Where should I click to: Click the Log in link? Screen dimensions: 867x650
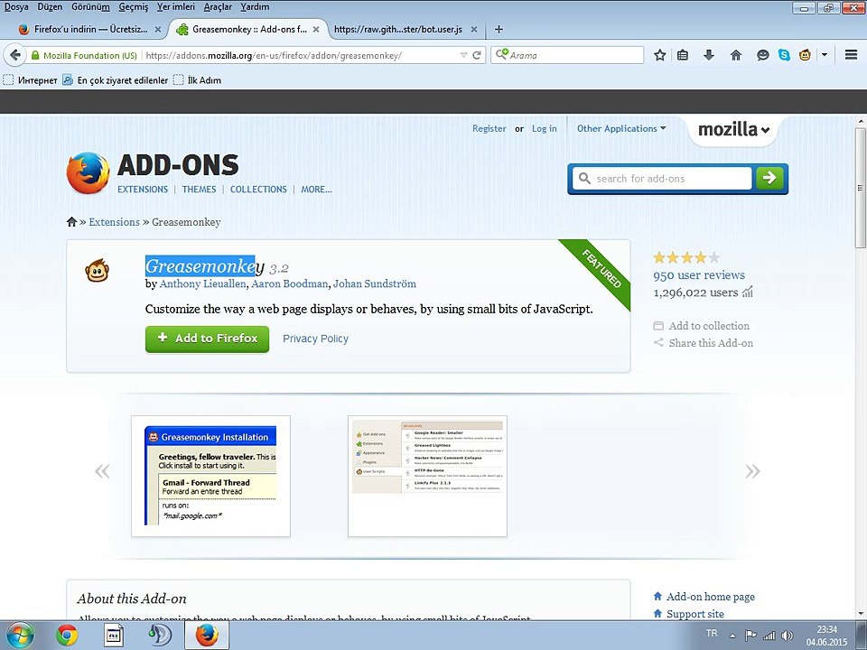tap(544, 128)
